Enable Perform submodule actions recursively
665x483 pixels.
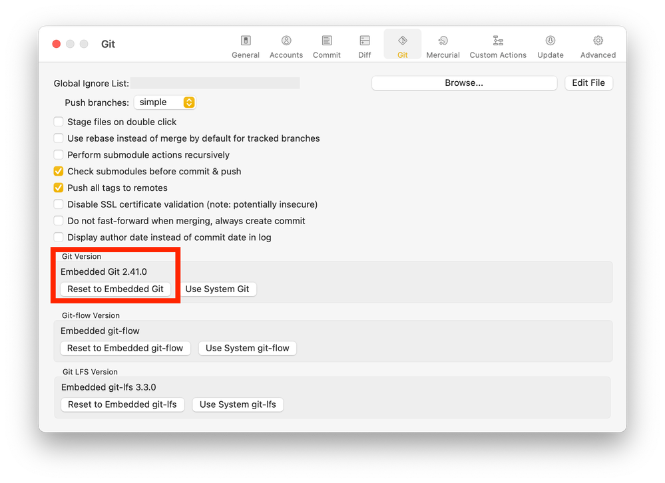[59, 155]
